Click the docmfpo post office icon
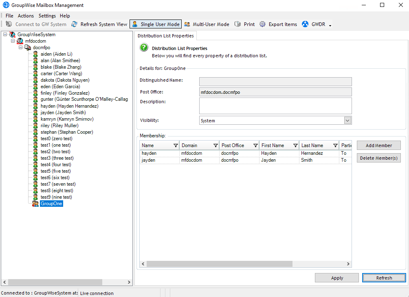The width and height of the screenshot is (409, 297). pos(28,47)
